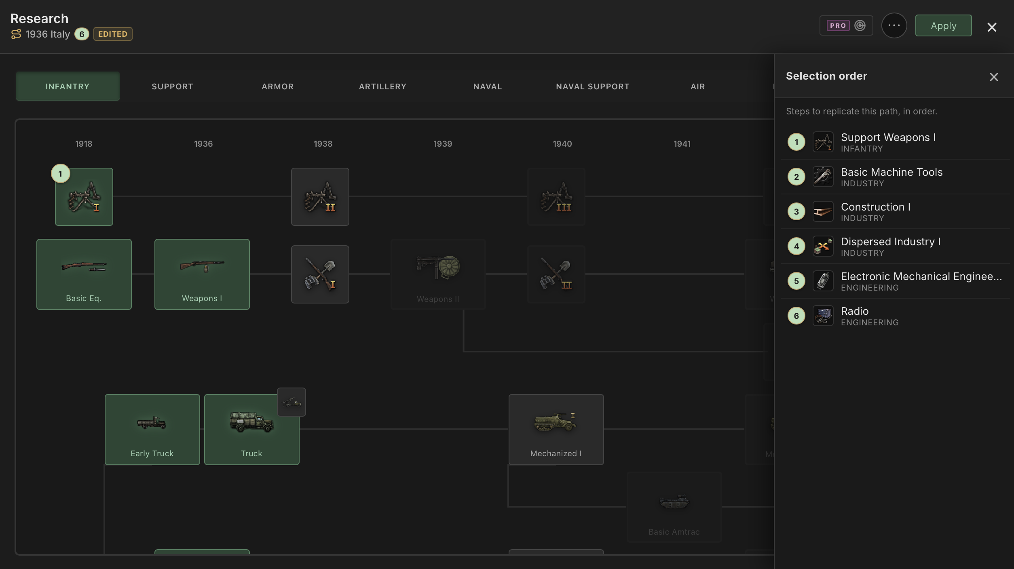Select Support Weapons I row in list
Screen dimensions: 1014x569
tap(895, 142)
